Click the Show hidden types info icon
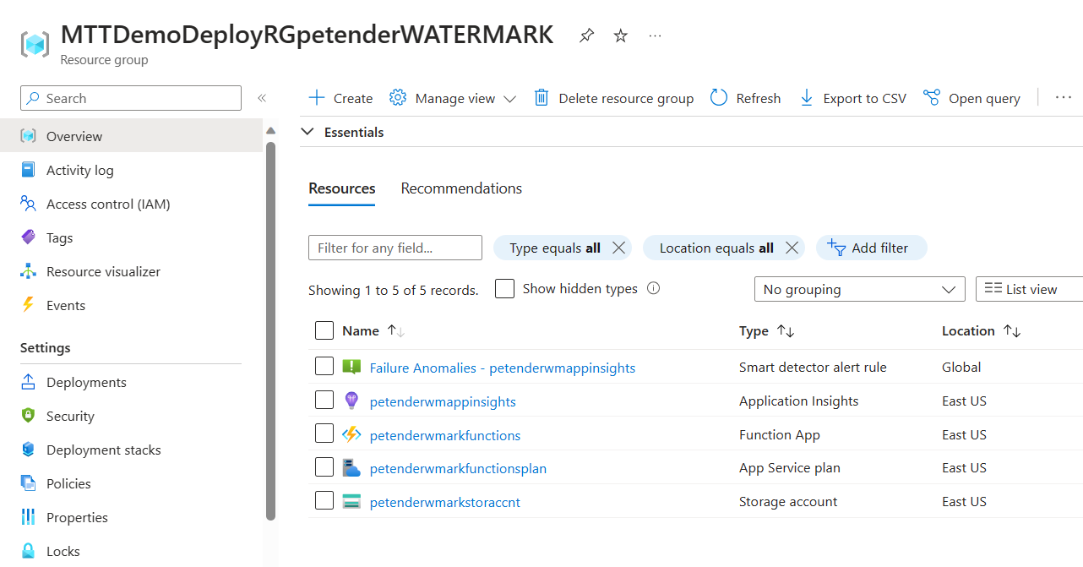The image size is (1083, 567). [653, 288]
